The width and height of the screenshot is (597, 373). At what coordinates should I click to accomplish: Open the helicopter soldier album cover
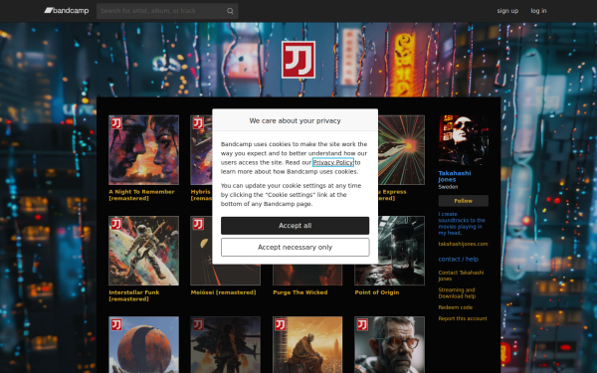[226, 345]
